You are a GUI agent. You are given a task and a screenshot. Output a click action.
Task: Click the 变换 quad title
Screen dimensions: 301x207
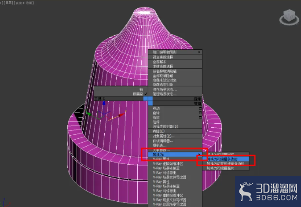(198, 103)
